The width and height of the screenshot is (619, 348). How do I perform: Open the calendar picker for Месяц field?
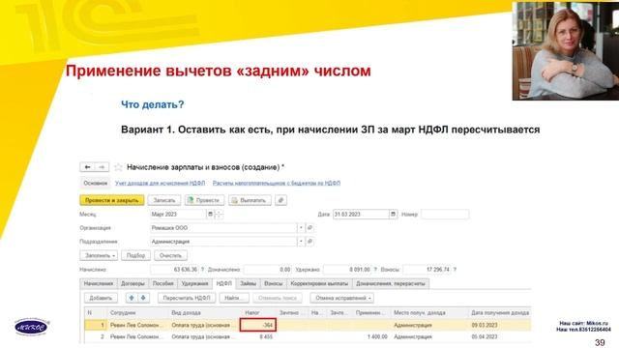[211, 215]
